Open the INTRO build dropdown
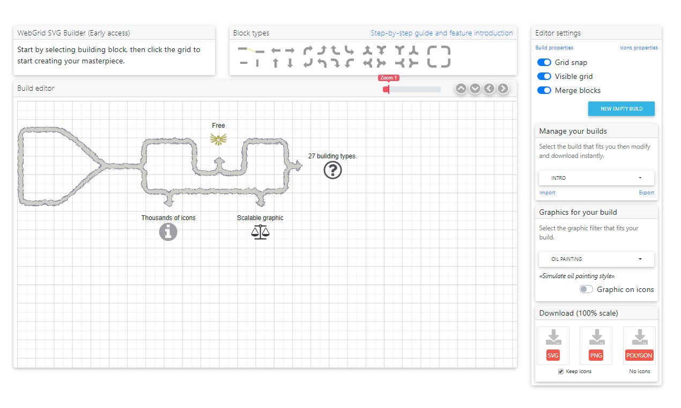 [596, 178]
